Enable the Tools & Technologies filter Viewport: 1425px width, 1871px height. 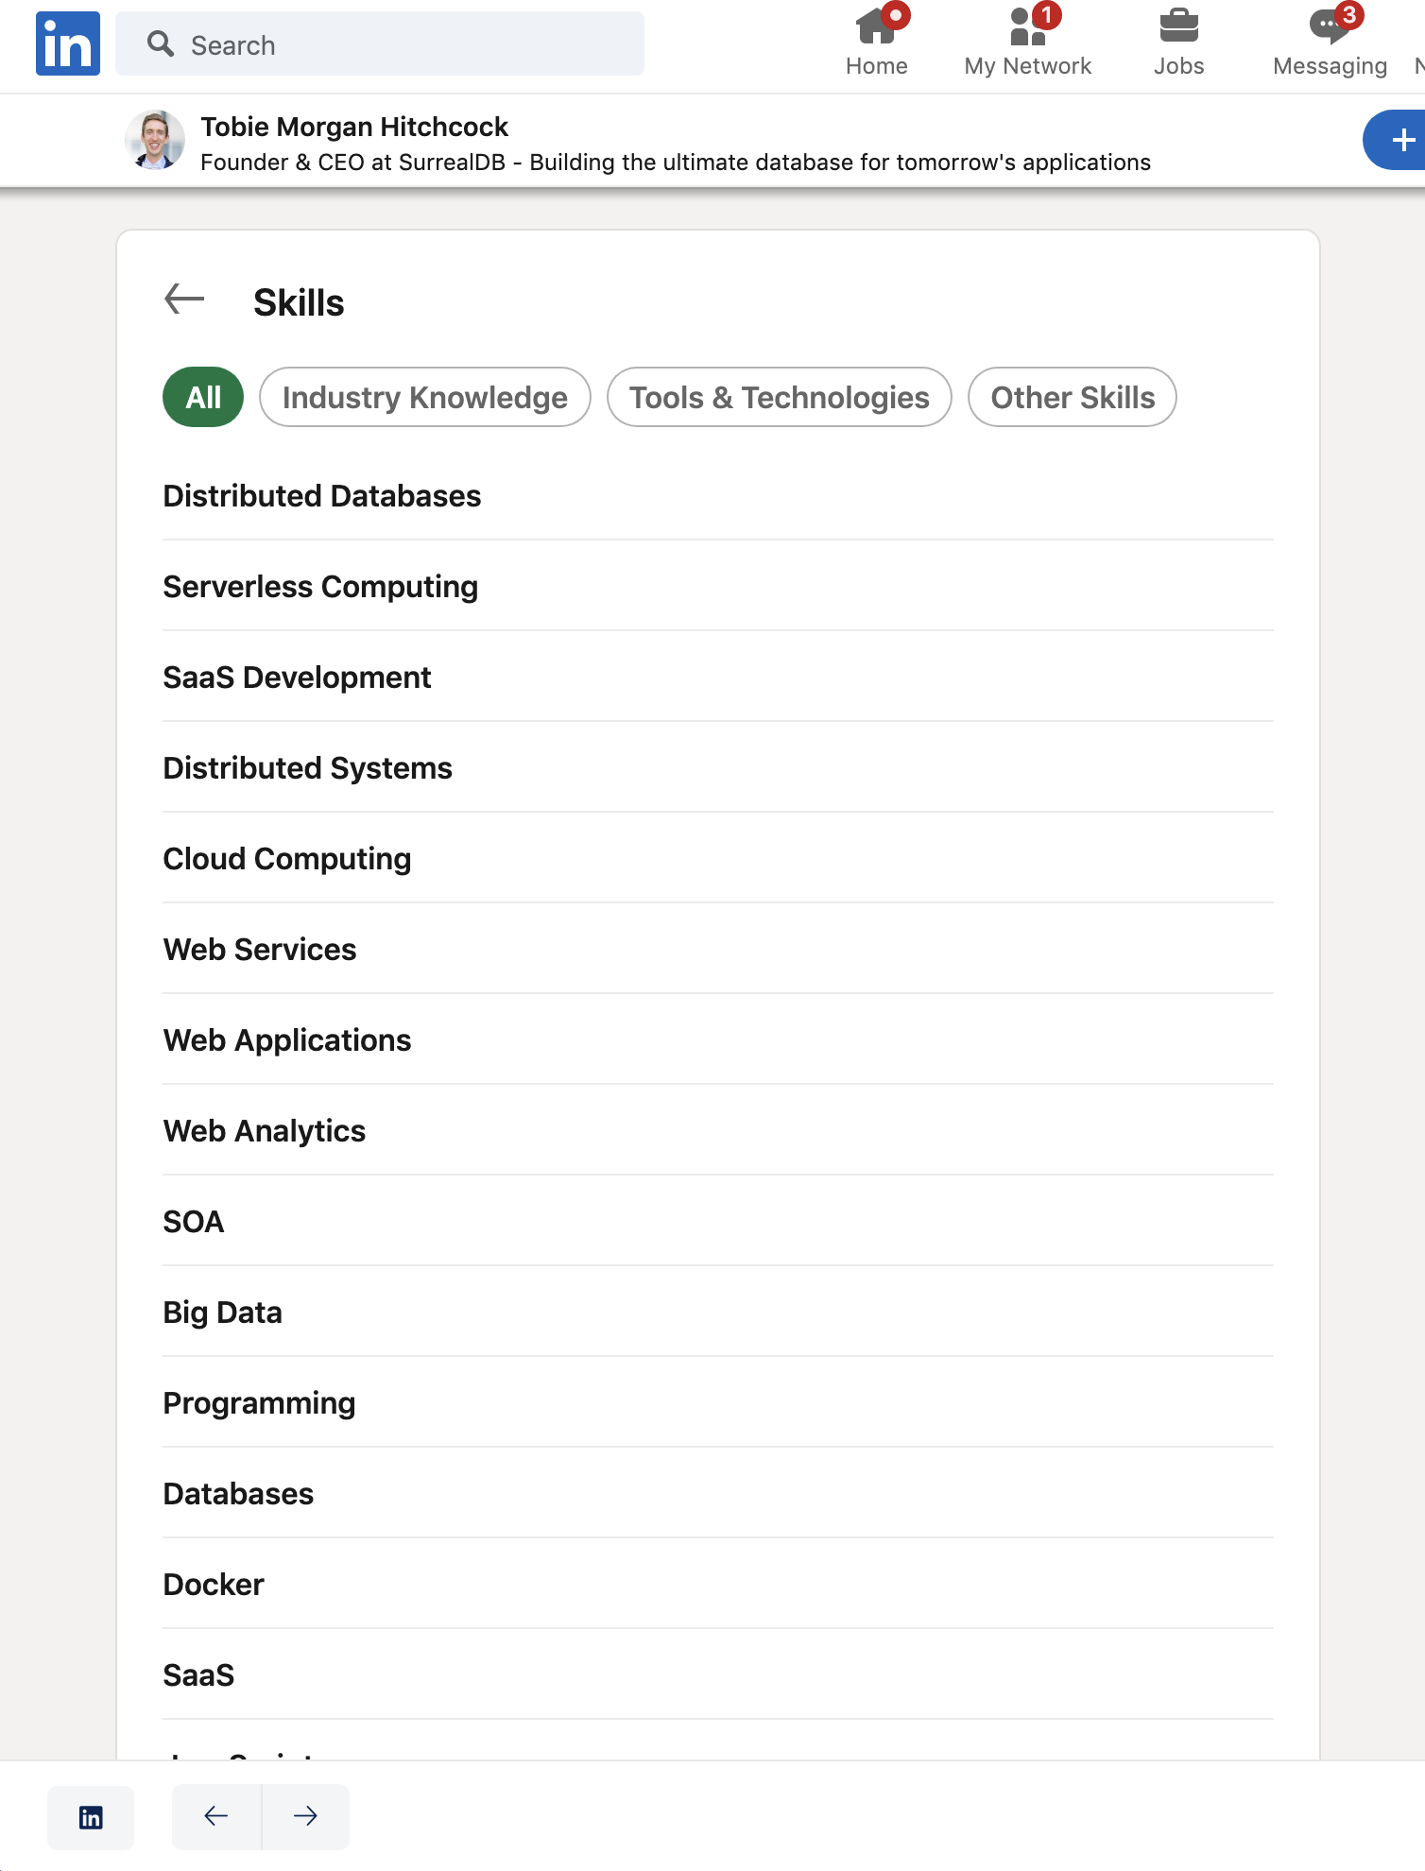779,397
